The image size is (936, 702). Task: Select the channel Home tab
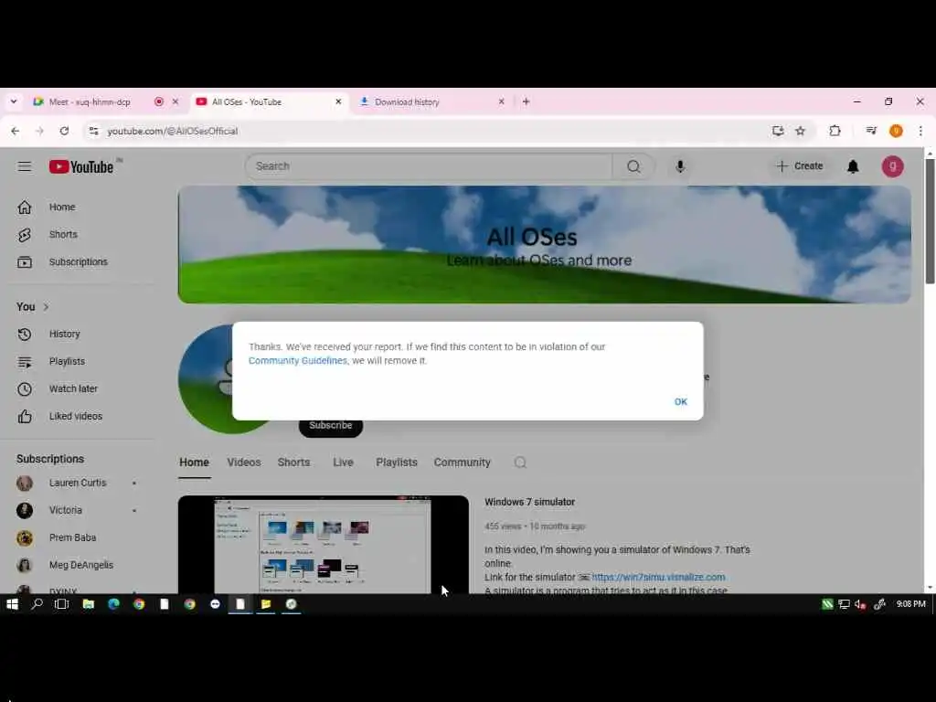click(x=194, y=463)
